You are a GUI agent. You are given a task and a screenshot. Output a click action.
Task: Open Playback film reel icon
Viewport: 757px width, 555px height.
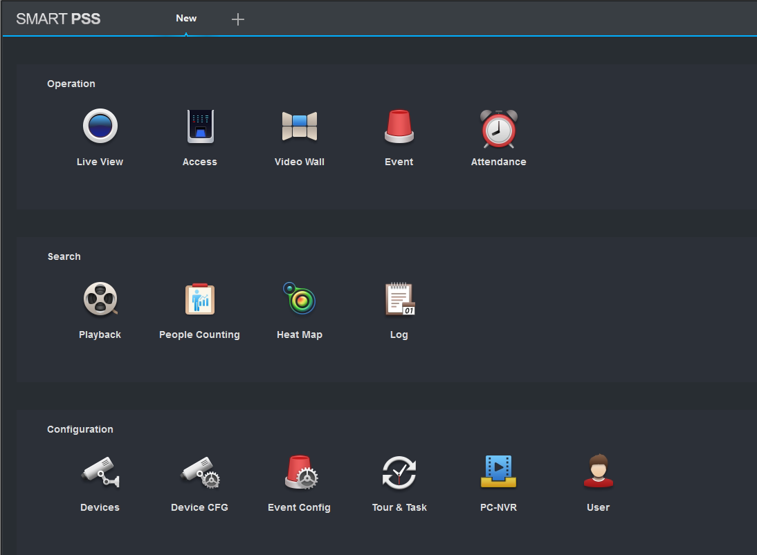(x=100, y=300)
